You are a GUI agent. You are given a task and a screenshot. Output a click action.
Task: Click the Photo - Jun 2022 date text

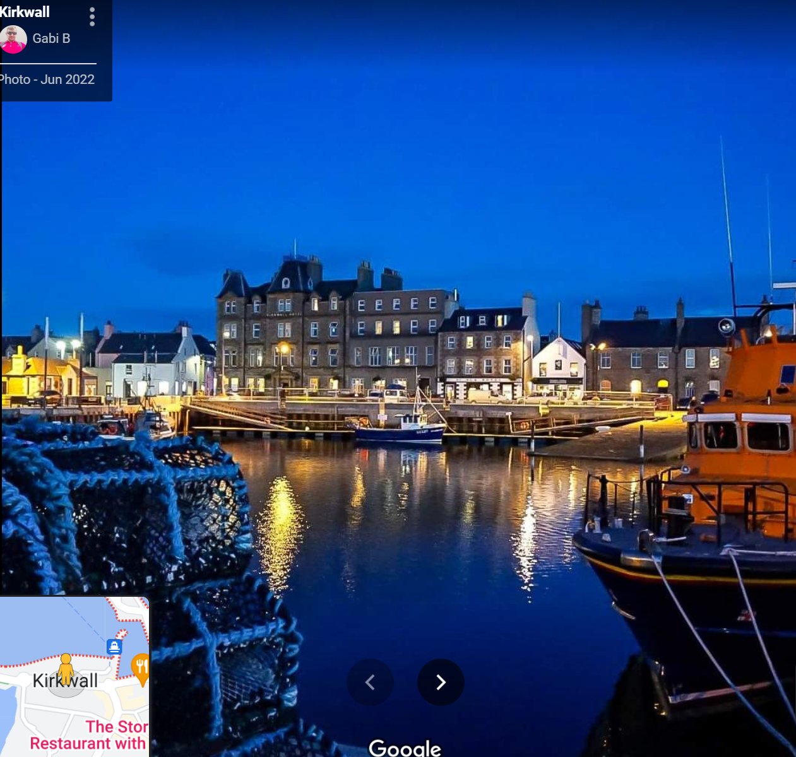point(47,79)
